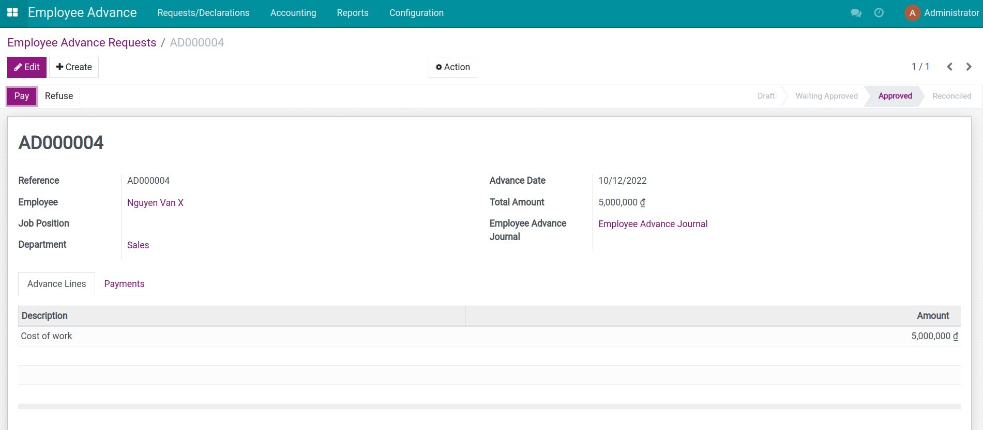This screenshot has width=983, height=430.
Task: Click the line amount 5,000,000 ₫ cell
Action: pyautogui.click(x=934, y=336)
